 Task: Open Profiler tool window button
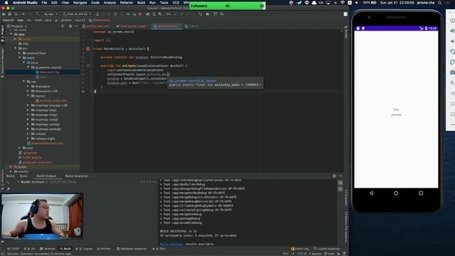[104, 249]
